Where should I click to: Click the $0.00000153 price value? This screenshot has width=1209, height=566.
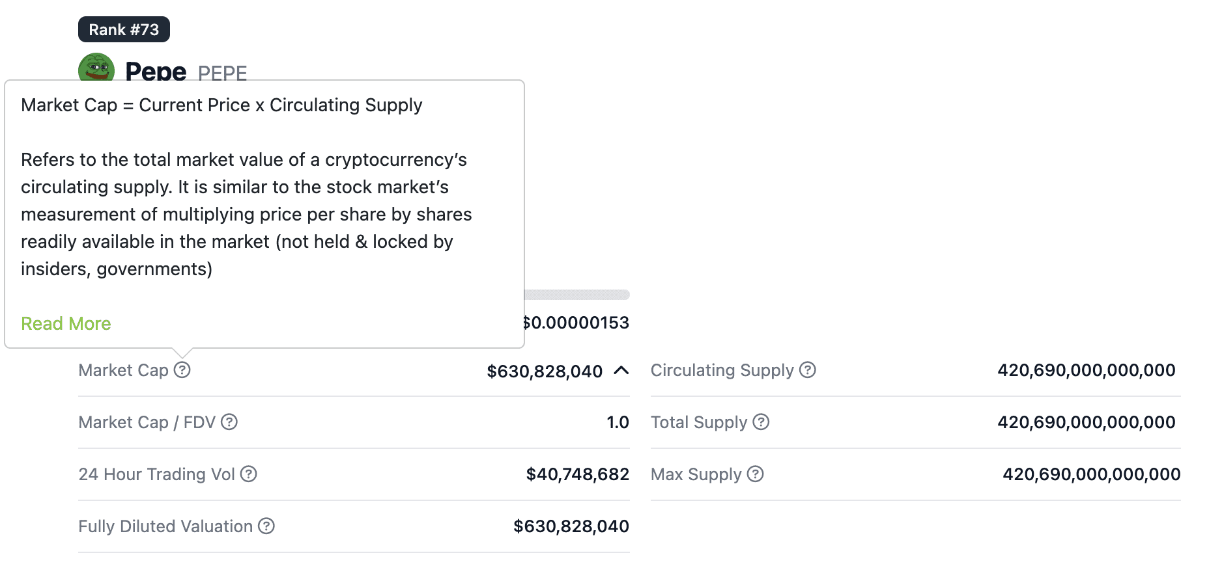click(x=577, y=323)
